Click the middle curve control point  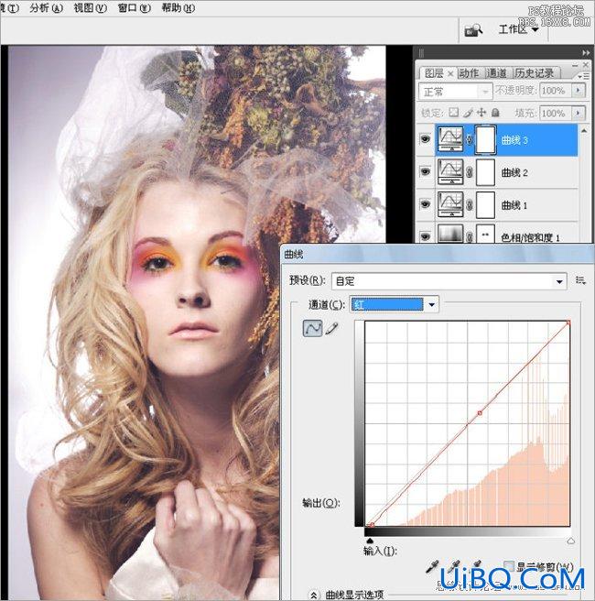480,413
